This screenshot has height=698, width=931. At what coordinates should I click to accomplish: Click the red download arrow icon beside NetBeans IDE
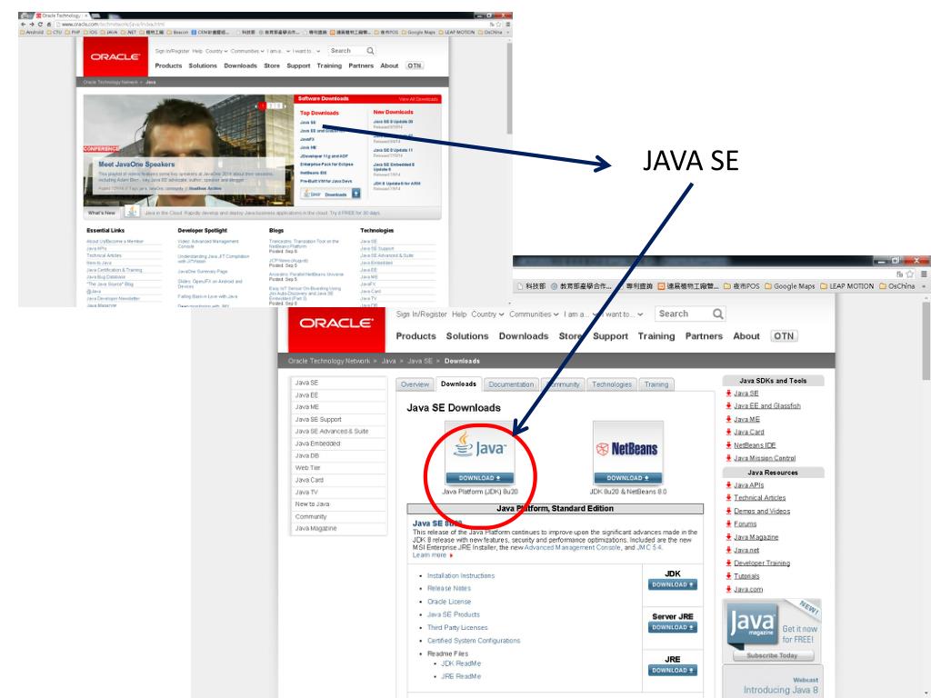(728, 445)
